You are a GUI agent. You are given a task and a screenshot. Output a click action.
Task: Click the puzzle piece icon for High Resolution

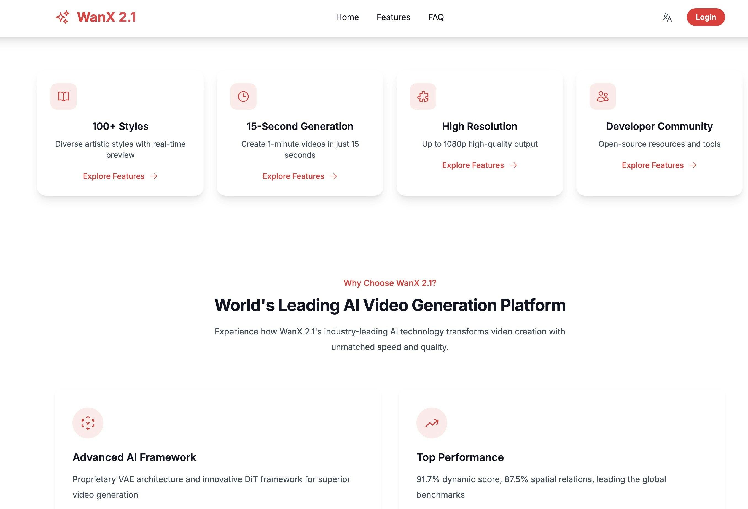(423, 96)
